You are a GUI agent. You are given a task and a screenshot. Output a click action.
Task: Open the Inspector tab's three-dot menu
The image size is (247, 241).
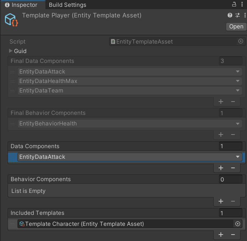click(x=242, y=5)
